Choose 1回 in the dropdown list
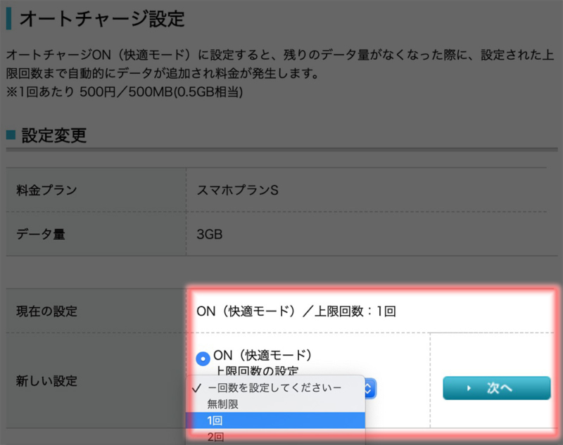The width and height of the screenshot is (563, 445). click(275, 420)
